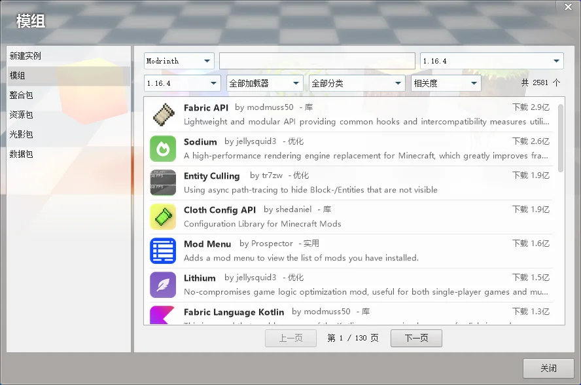581x385 pixels.
Task: Select 数据包 in the sidebar
Action: click(x=69, y=154)
